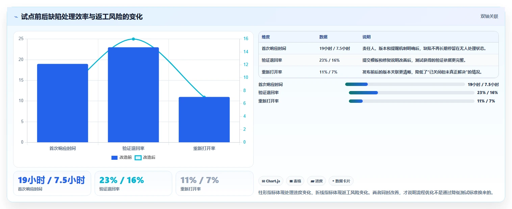Screen dimensions: 512x209
Task: Click the footnote starting 柱形指标体现处理速度
Action: tap(376, 193)
